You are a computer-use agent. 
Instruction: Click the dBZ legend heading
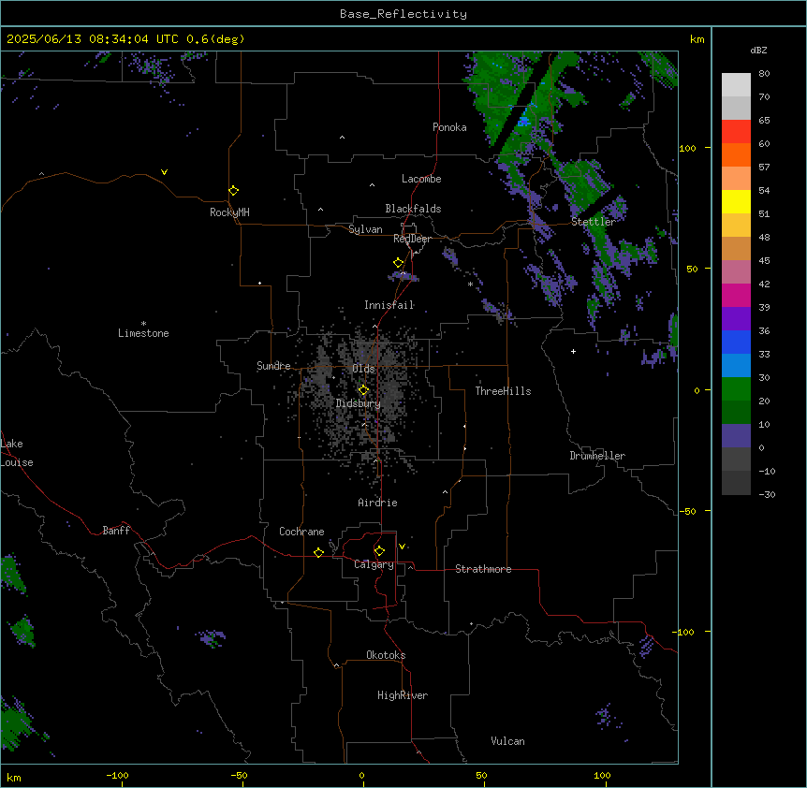758,51
